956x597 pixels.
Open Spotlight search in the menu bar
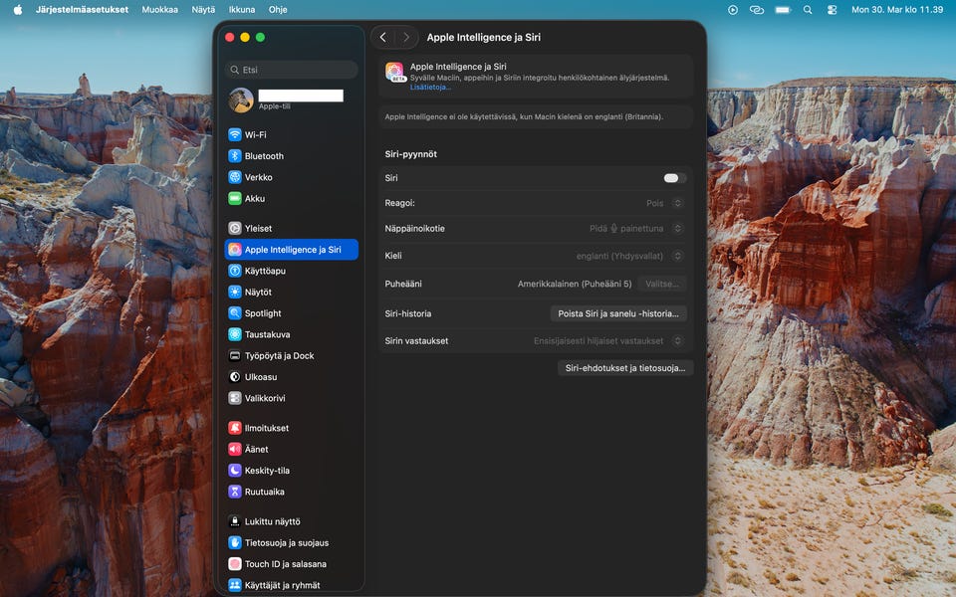(808, 10)
